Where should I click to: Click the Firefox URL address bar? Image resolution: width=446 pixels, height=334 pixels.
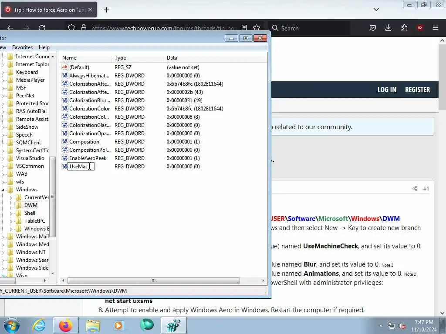(164, 28)
